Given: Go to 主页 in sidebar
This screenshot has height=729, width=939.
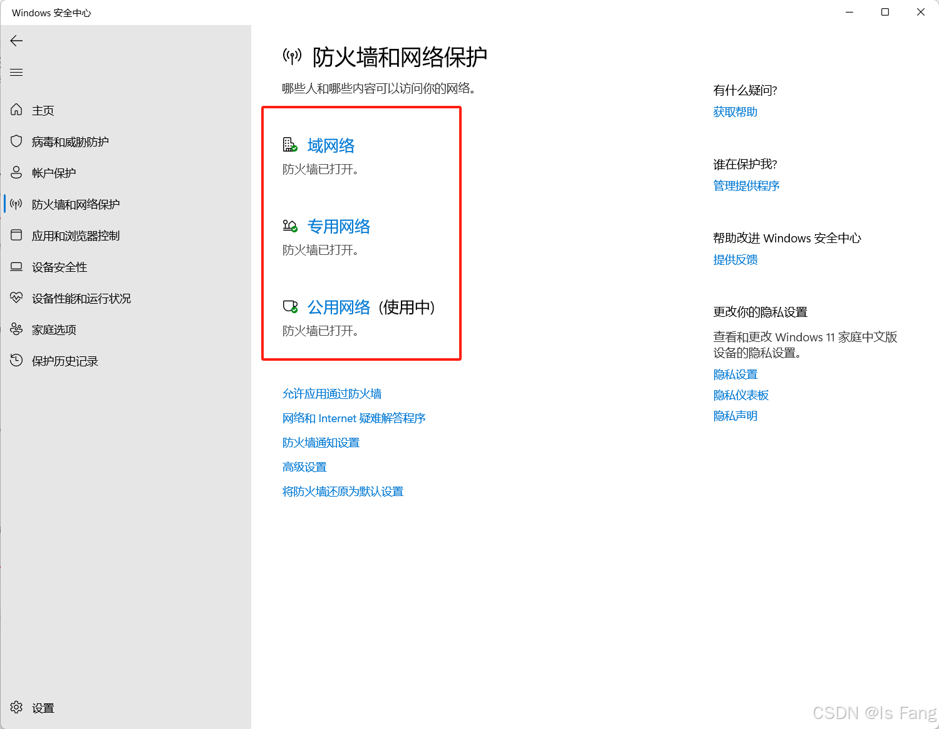Looking at the screenshot, I should coord(43,110).
